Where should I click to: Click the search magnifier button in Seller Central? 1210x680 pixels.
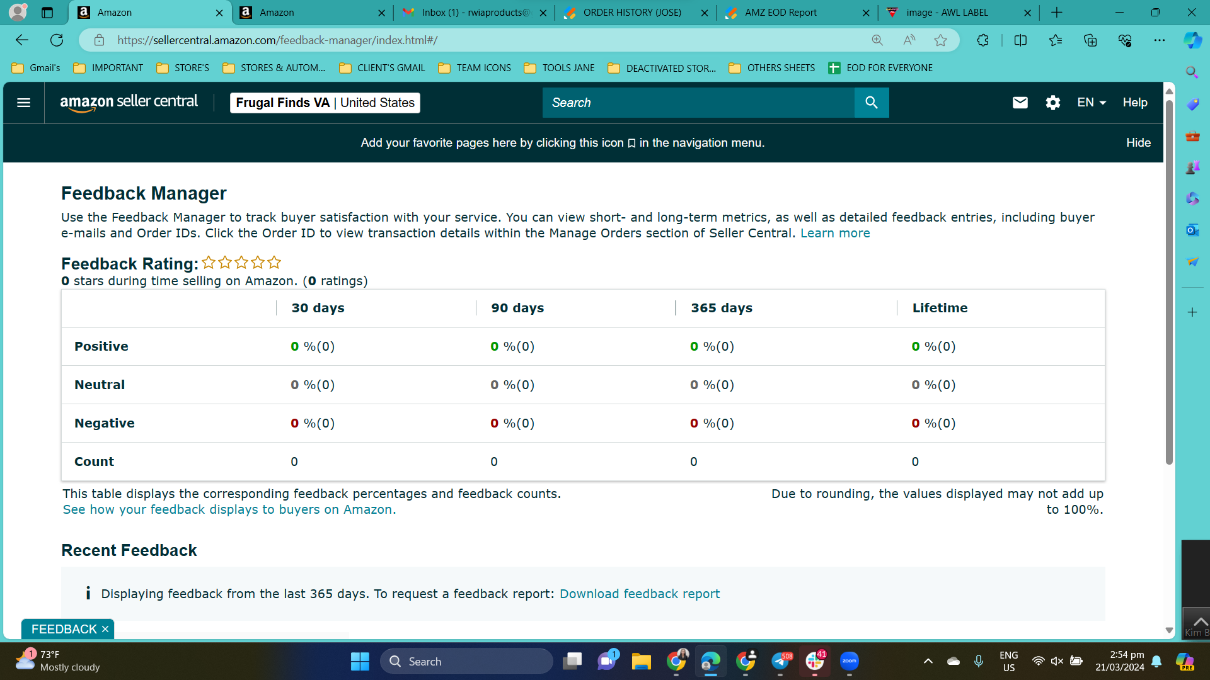(x=872, y=103)
